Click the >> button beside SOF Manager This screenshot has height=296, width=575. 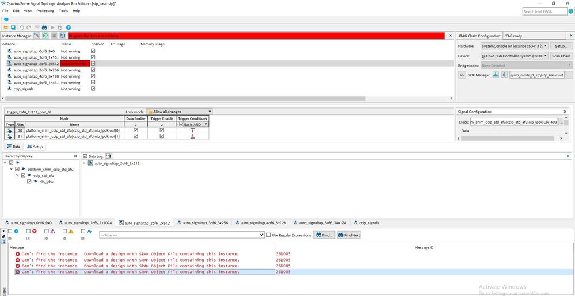pyautogui.click(x=462, y=75)
